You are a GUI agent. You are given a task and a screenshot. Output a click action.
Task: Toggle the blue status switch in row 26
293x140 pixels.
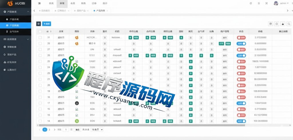pyautogui.click(x=241, y=56)
